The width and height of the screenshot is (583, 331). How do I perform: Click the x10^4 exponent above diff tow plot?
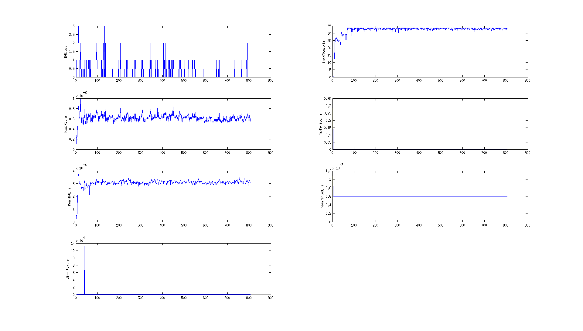[80, 240]
